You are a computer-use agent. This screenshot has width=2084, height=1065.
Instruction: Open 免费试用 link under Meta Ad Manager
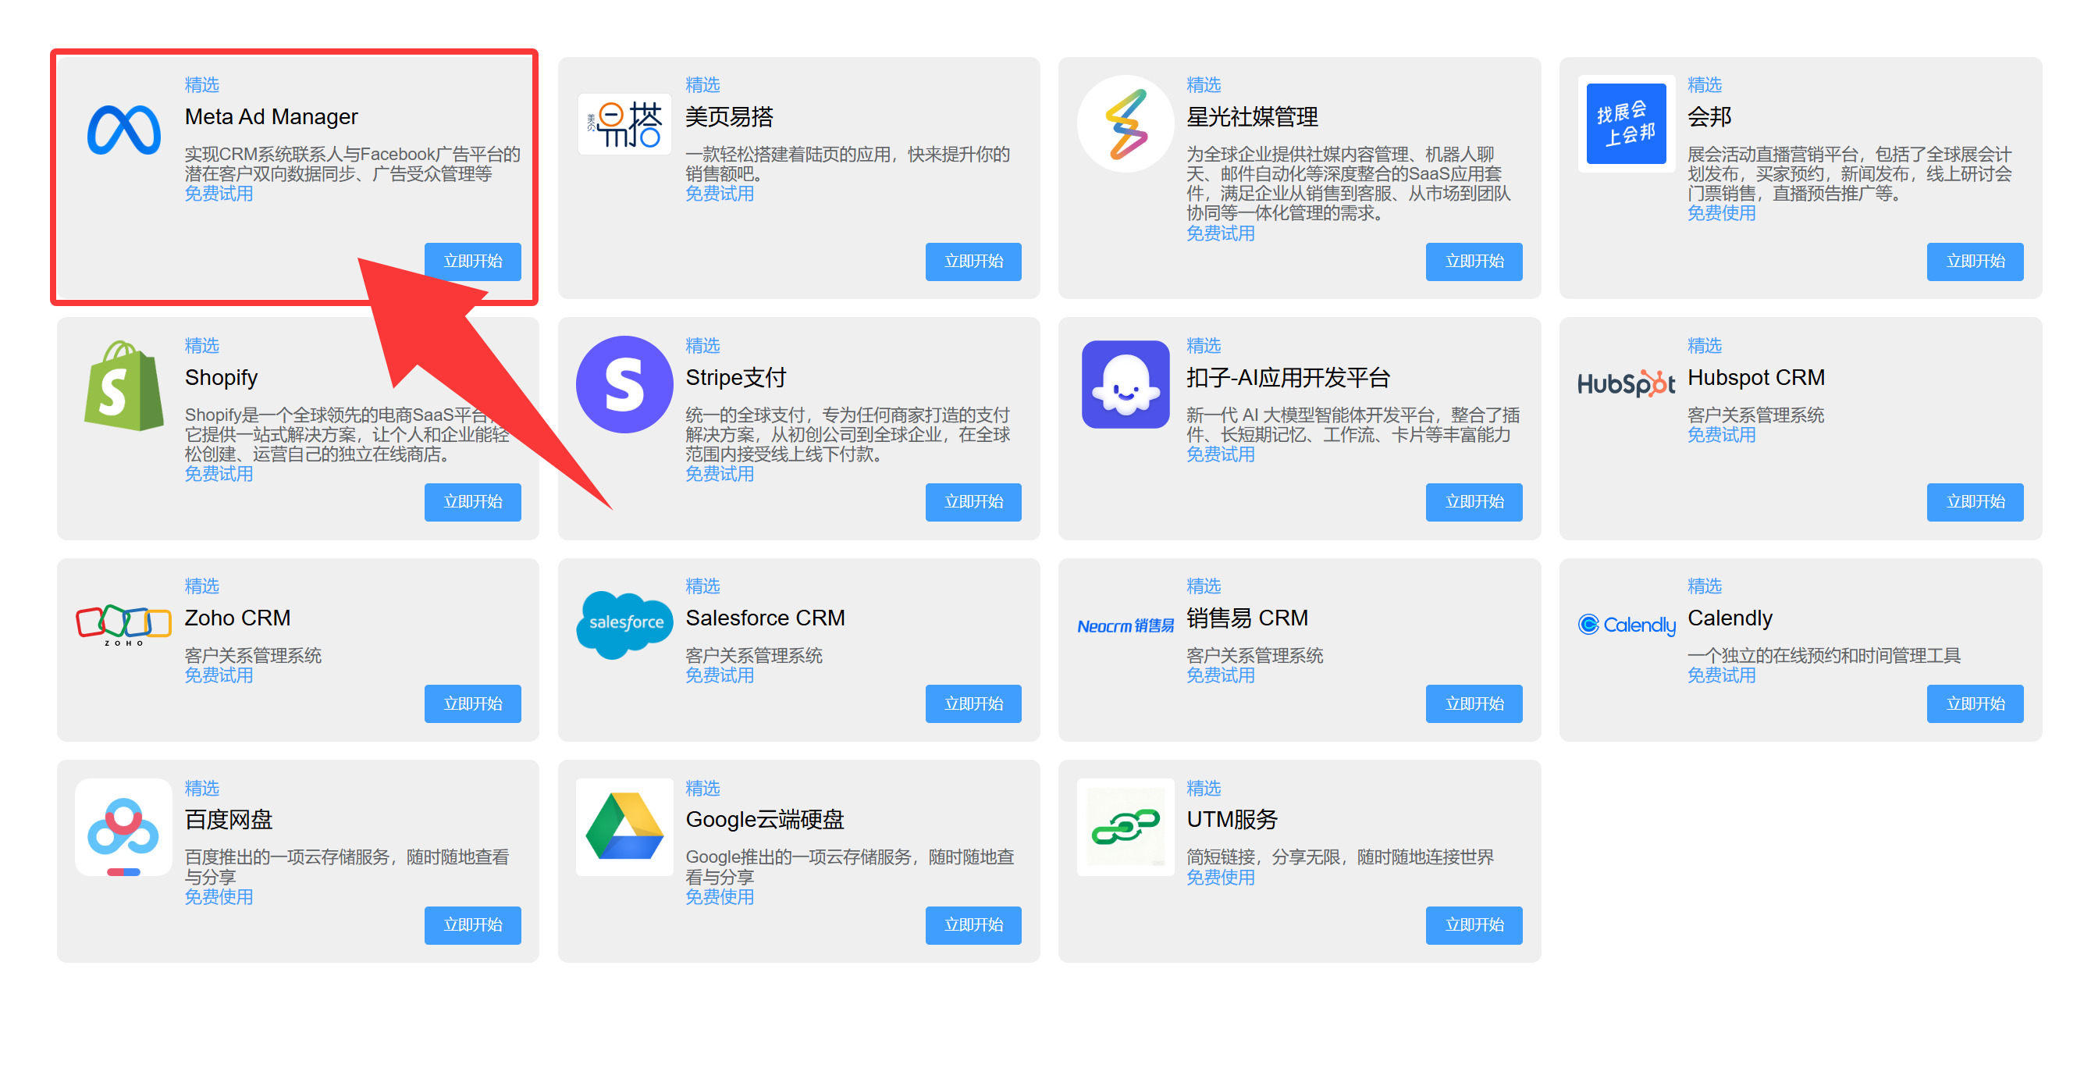click(219, 194)
